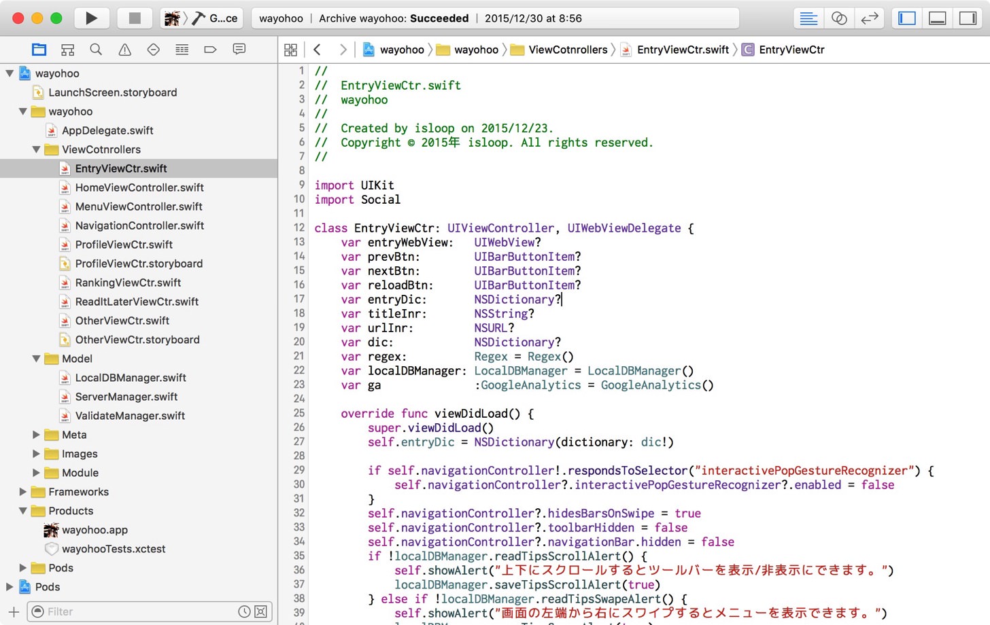Show the Project navigator
Image resolution: width=990 pixels, height=625 pixels.
[x=39, y=50]
